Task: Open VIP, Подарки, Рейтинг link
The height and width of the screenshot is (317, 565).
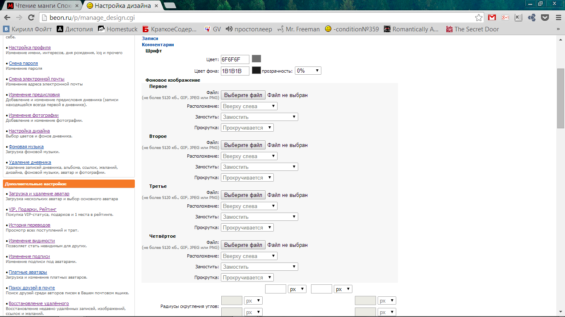Action: click(x=33, y=209)
